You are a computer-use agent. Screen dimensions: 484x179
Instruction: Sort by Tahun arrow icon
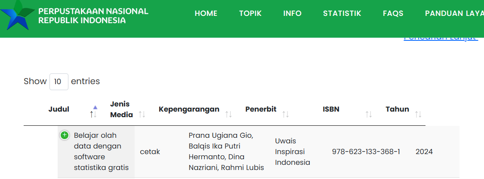point(418,114)
